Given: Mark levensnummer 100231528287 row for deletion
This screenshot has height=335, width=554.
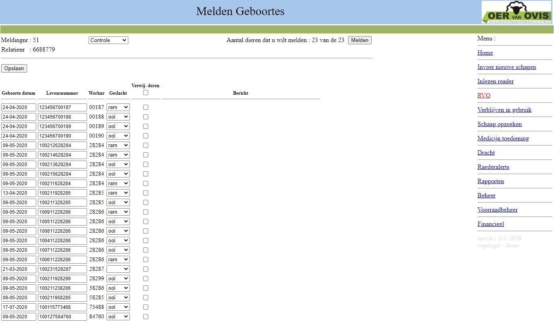Looking at the screenshot, I should [x=145, y=269].
